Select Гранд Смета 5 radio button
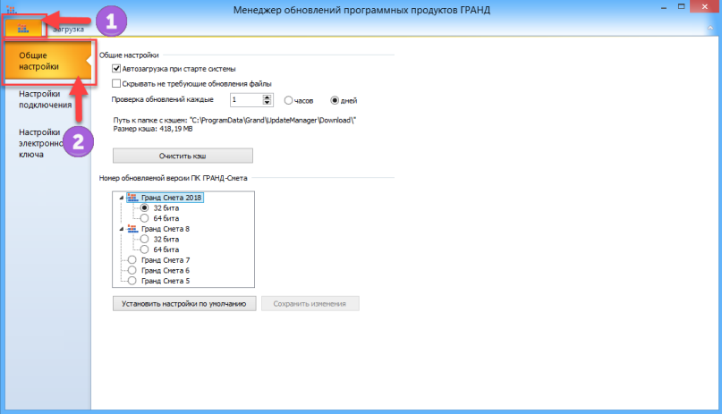Screen dimensions: 722x414 point(132,281)
